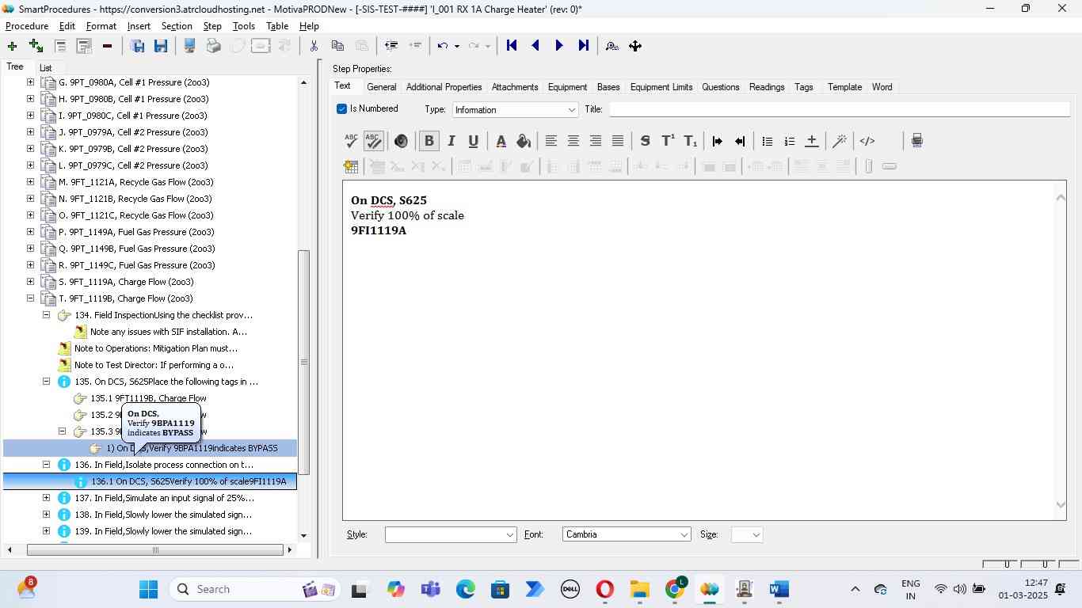The width and height of the screenshot is (1082, 608).
Task: Click the four-way Move arrows icon
Action: 635,46
